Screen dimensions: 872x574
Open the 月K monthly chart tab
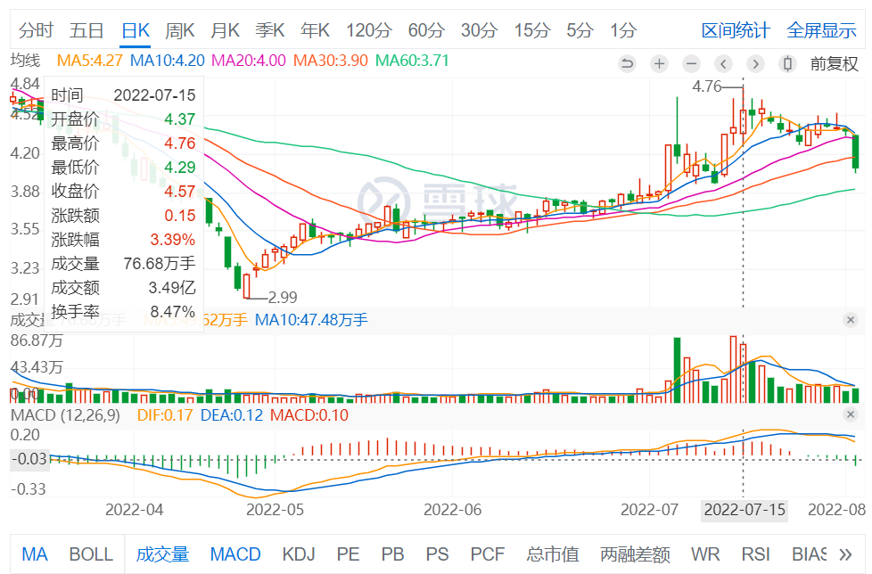(225, 30)
